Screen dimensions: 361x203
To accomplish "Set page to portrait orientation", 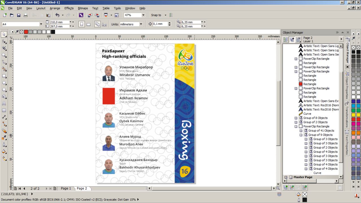I will point(81,24).
